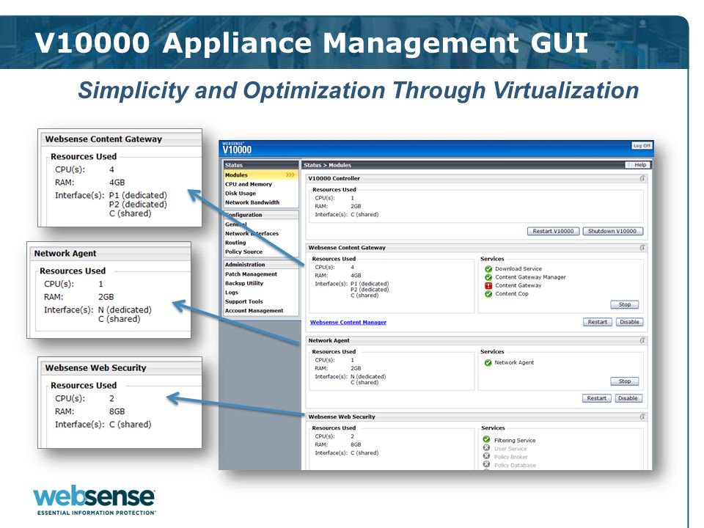Image resolution: width=704 pixels, height=528 pixels.
Task: Click the Configuration section header in sidebar
Action: tap(260, 215)
